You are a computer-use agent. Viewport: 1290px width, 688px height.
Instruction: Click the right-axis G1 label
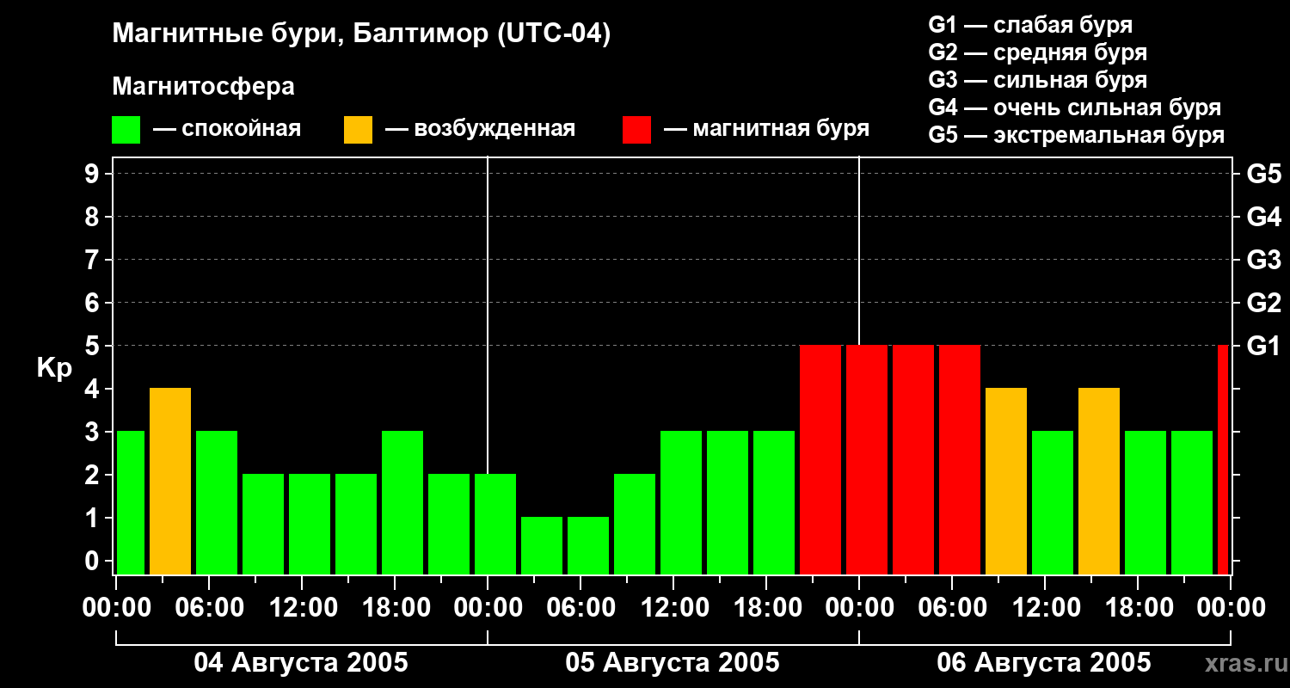click(1264, 346)
